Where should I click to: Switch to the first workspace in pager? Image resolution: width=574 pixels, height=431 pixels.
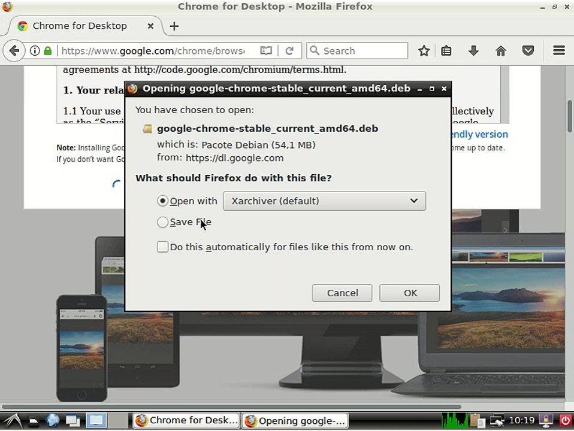96,420
